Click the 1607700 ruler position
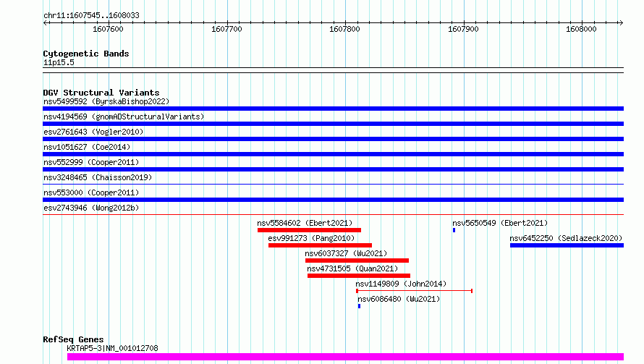 tap(226, 29)
